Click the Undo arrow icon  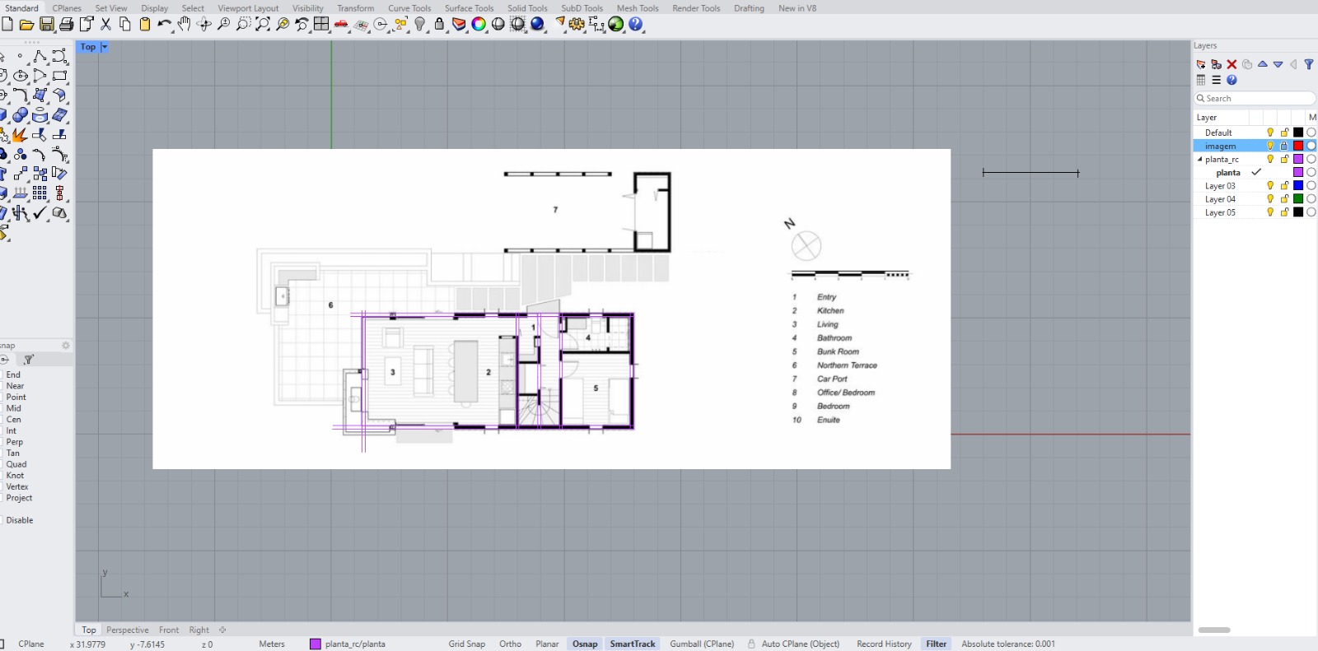point(164,25)
